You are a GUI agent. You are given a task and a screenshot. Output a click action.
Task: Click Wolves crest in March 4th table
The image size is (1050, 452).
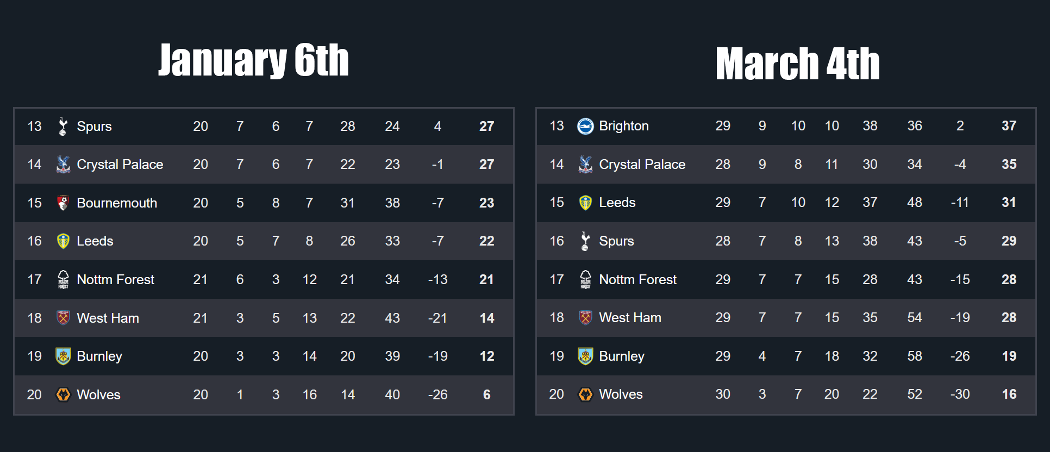[585, 394]
